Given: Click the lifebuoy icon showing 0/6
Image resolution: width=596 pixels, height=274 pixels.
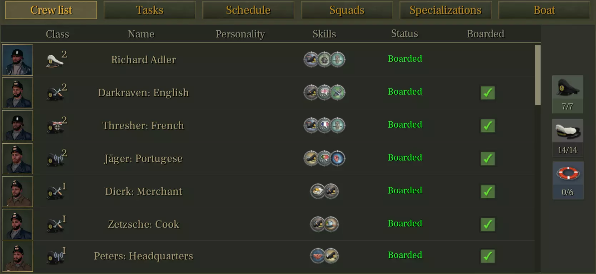Looking at the screenshot, I should point(568,174).
